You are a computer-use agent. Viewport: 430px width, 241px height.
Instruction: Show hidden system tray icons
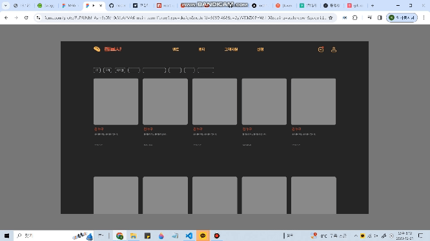[x=356, y=236]
